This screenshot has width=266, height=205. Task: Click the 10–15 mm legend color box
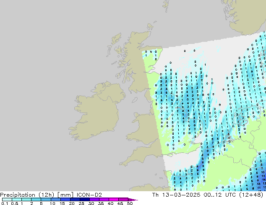coord(55,200)
